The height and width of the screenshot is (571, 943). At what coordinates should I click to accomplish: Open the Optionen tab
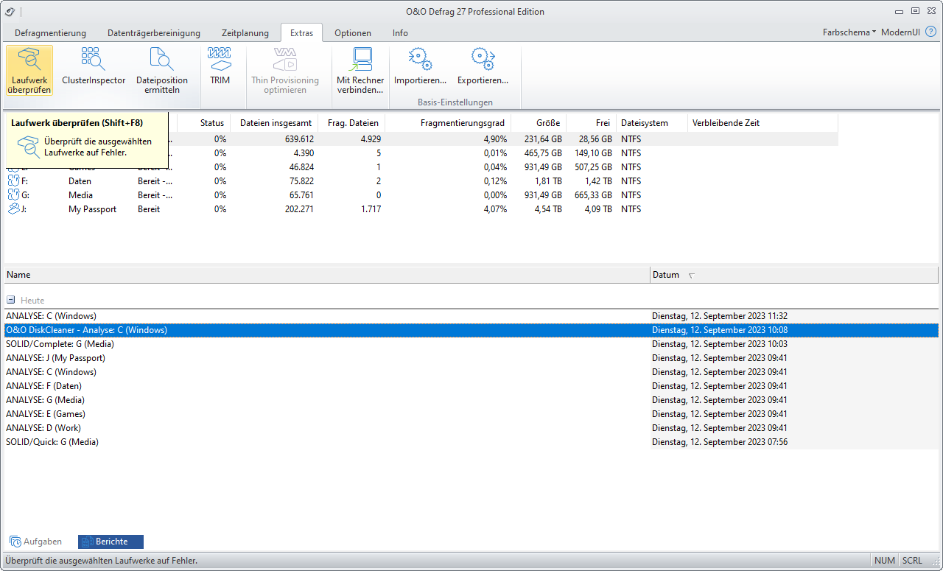353,33
